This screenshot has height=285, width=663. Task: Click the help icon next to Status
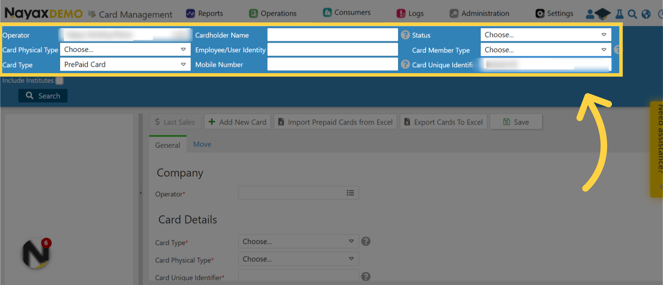[x=405, y=35]
